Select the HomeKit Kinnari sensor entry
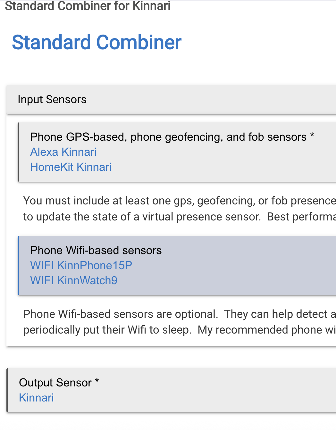The width and height of the screenshot is (336, 430). click(x=71, y=167)
